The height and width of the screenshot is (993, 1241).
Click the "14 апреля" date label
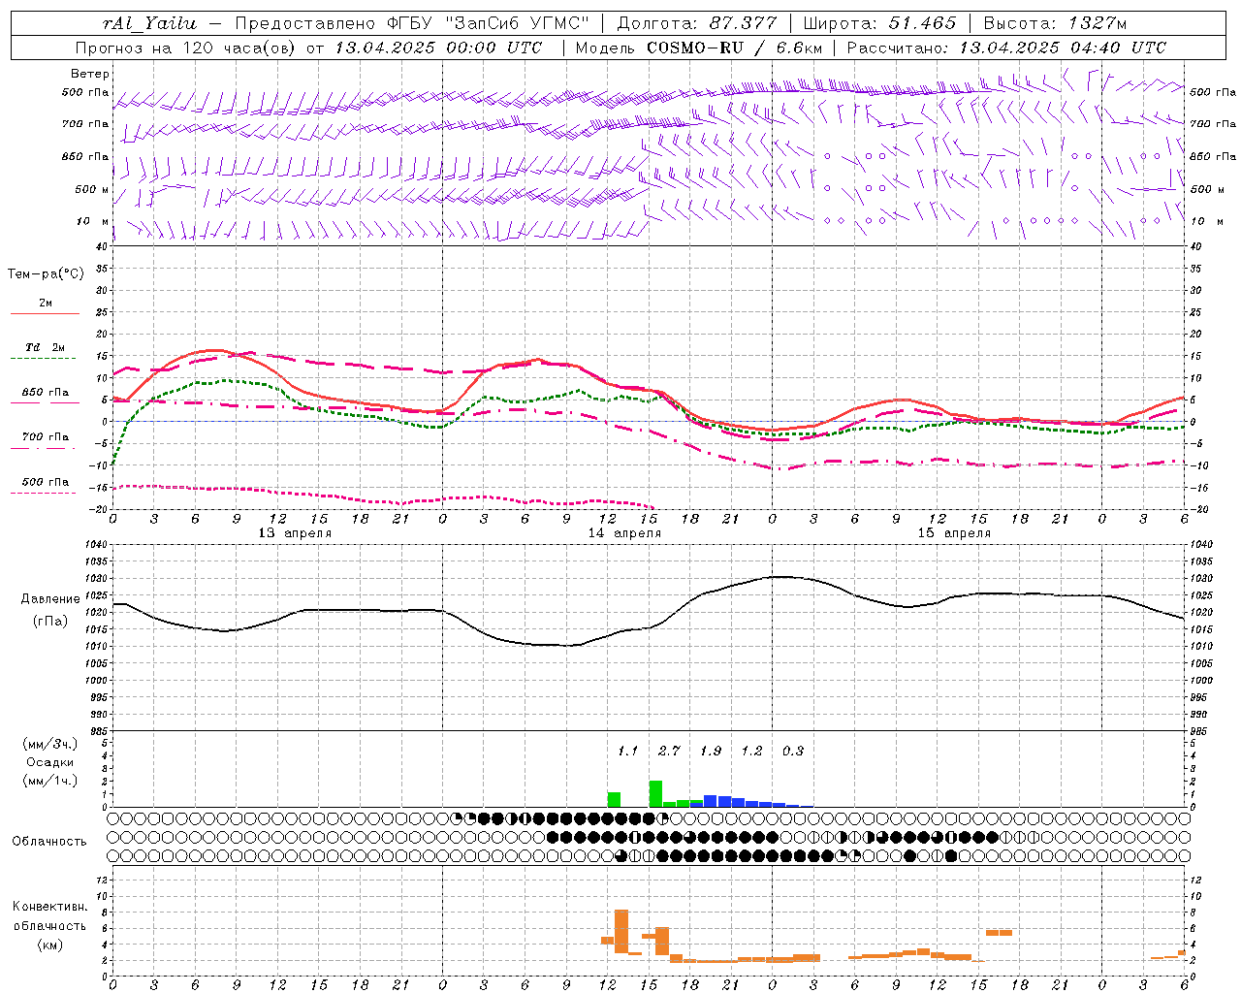[624, 533]
